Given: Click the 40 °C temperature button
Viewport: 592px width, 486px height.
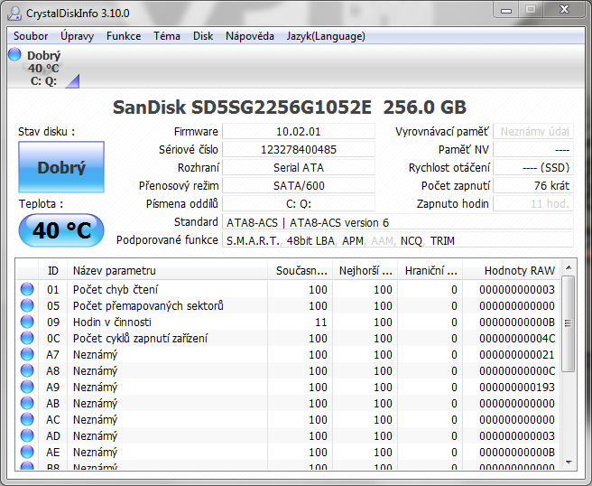Looking at the screenshot, I should [61, 231].
